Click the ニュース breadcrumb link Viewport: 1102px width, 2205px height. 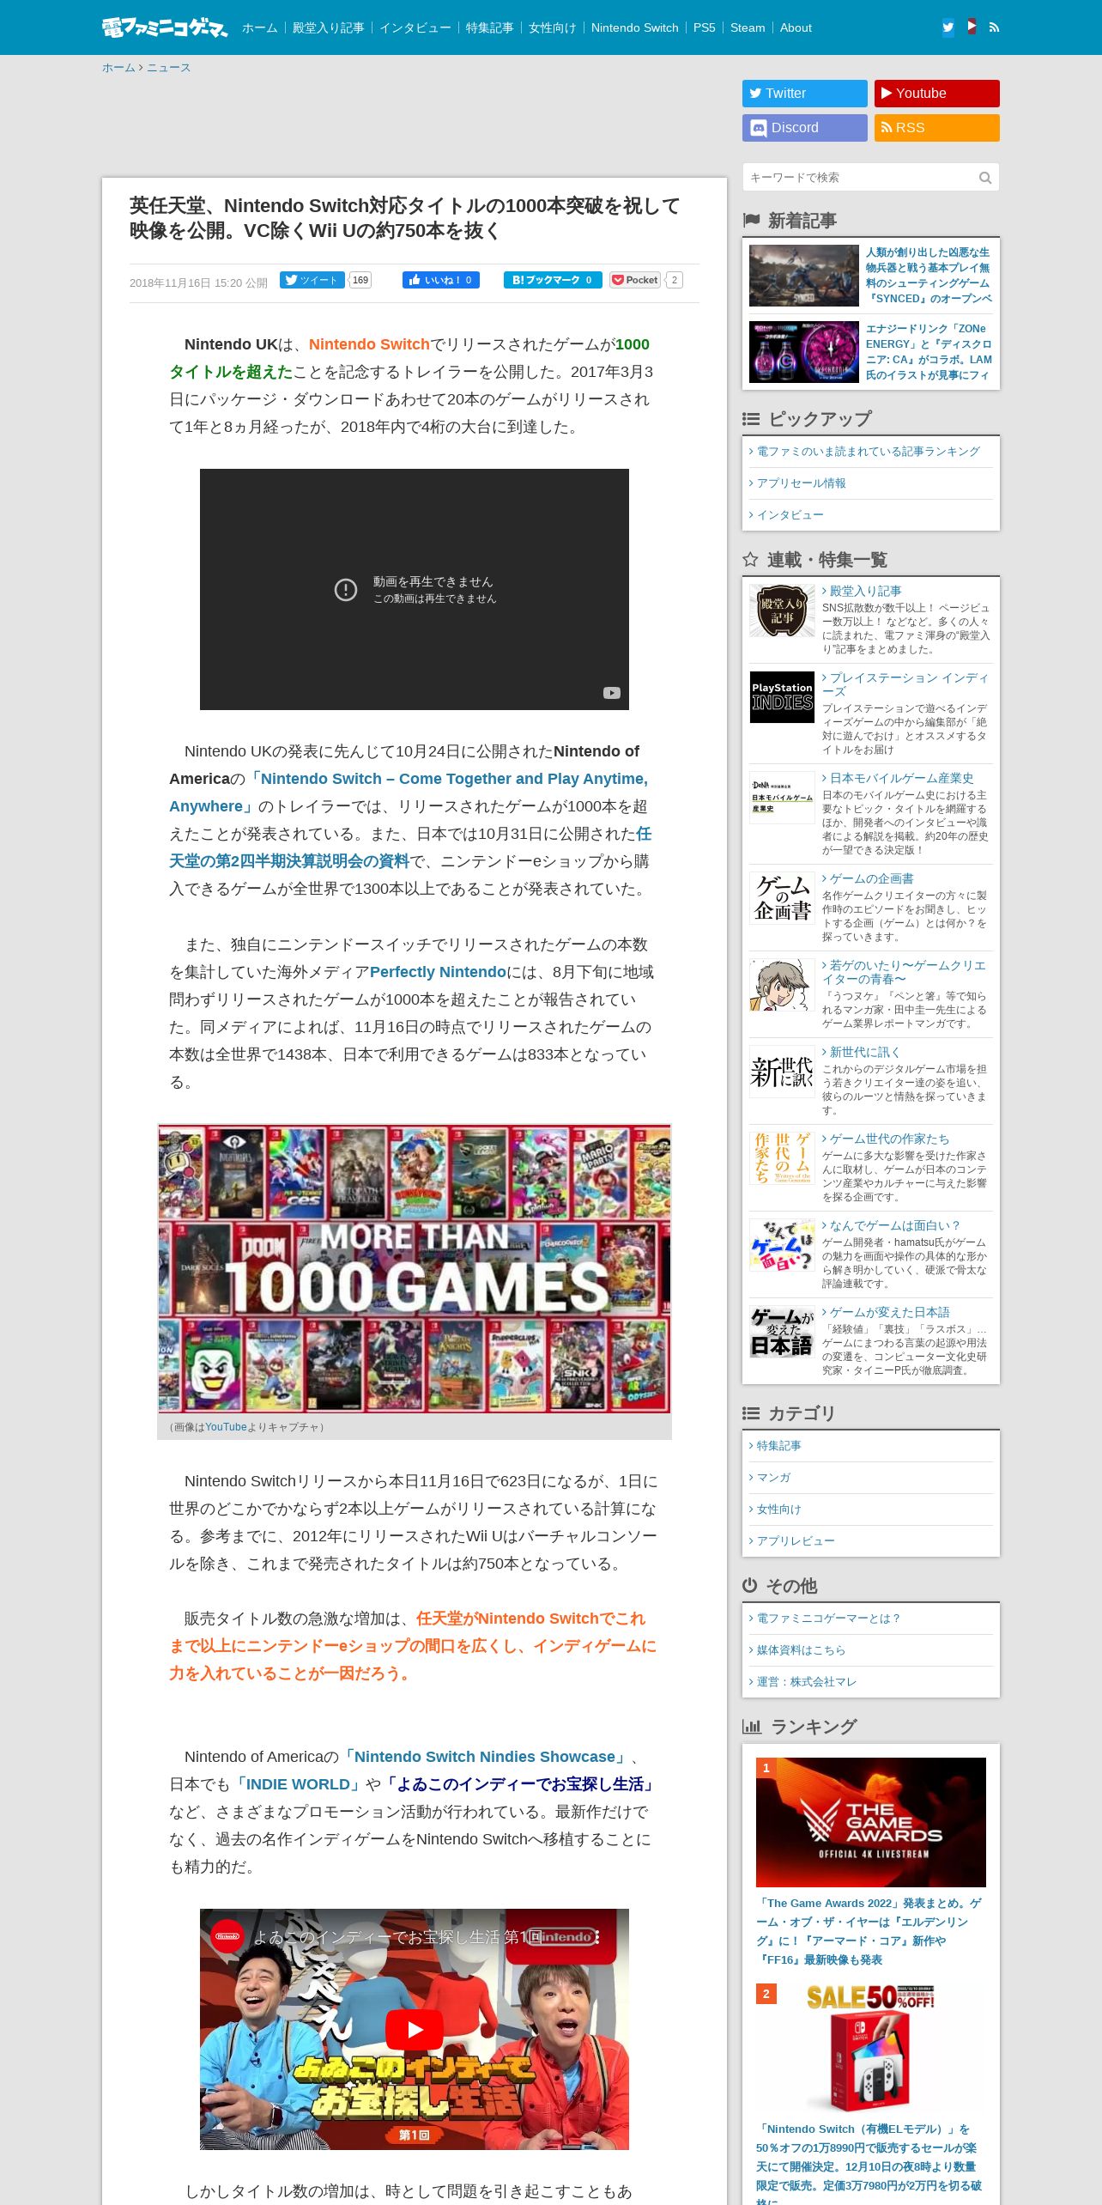click(168, 68)
